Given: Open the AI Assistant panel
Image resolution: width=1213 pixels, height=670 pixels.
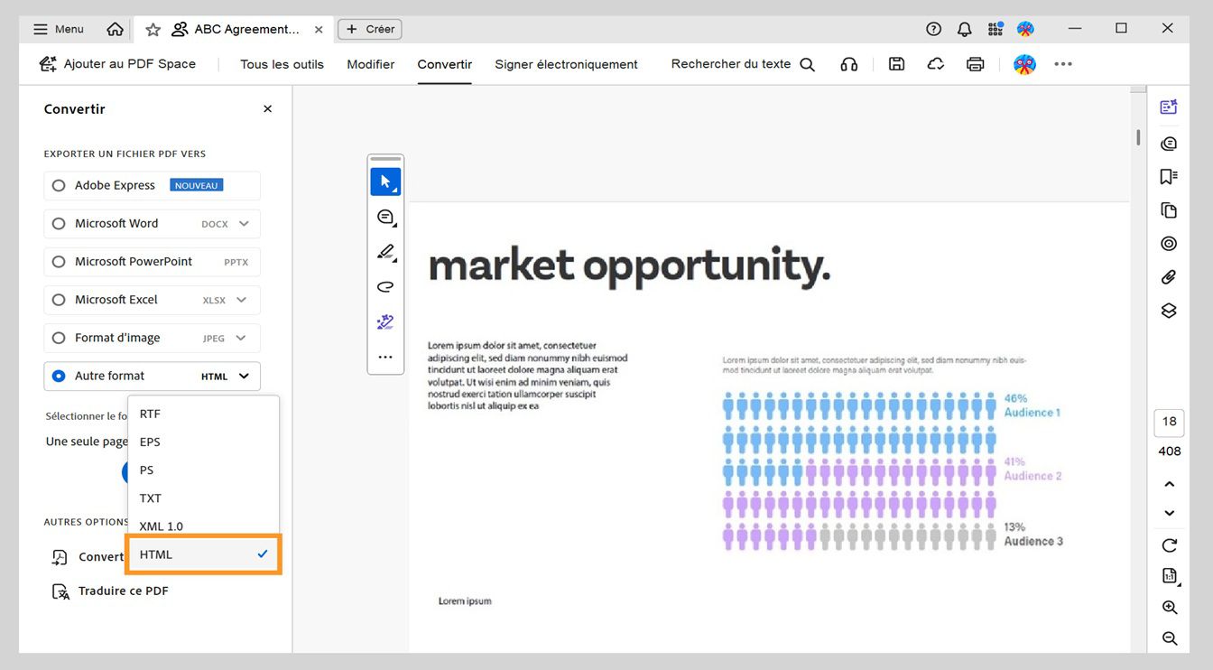Looking at the screenshot, I should click(x=1168, y=106).
